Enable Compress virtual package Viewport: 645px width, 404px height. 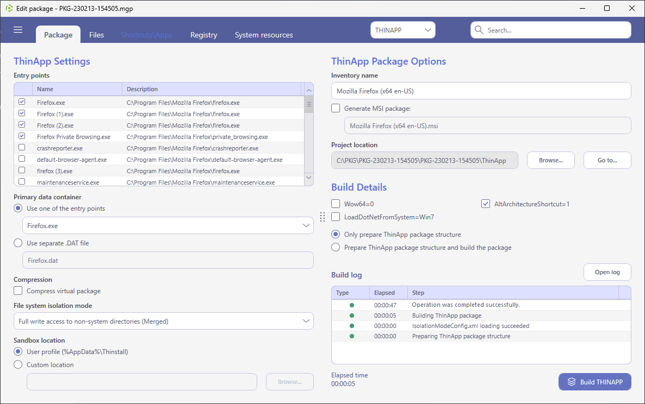(18, 291)
